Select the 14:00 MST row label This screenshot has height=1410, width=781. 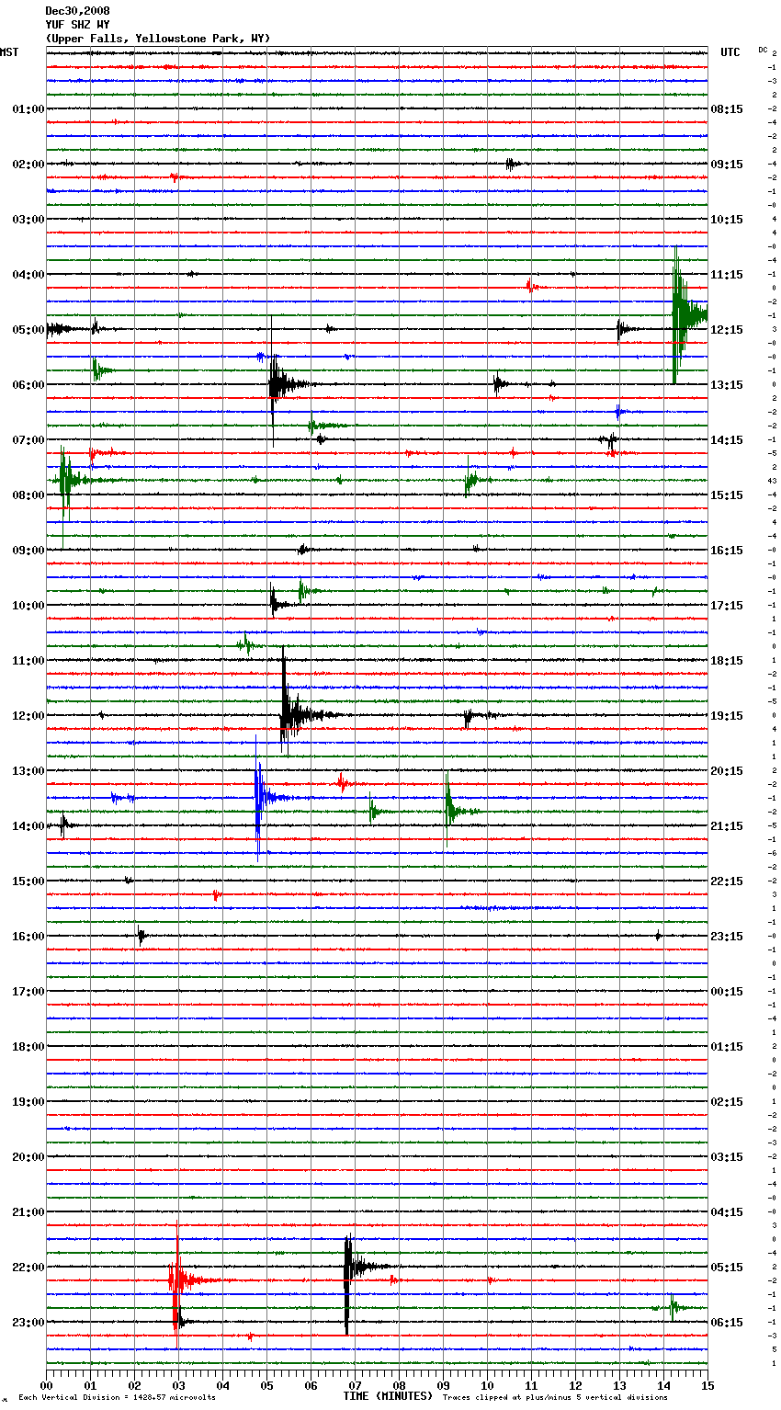click(x=28, y=826)
